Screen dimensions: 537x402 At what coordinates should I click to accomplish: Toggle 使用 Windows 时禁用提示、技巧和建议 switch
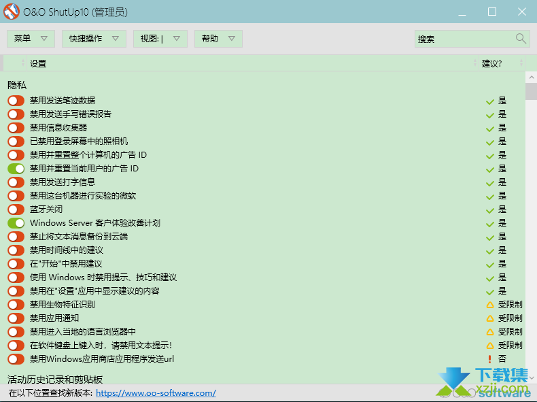click(x=16, y=278)
